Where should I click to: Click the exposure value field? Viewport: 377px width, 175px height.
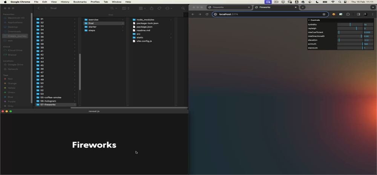[x=368, y=48]
